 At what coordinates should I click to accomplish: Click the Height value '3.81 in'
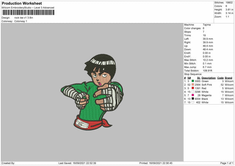(x=229, y=9)
